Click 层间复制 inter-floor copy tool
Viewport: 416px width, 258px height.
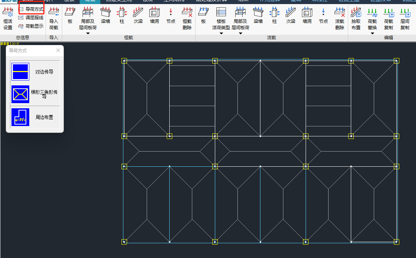point(405,18)
